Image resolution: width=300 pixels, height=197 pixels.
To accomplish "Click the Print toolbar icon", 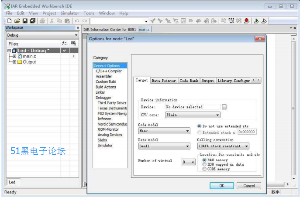I will pyautogui.click(x=42, y=21).
